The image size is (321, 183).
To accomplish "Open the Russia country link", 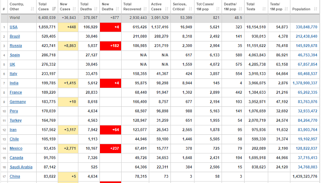I will [x=16, y=46].
